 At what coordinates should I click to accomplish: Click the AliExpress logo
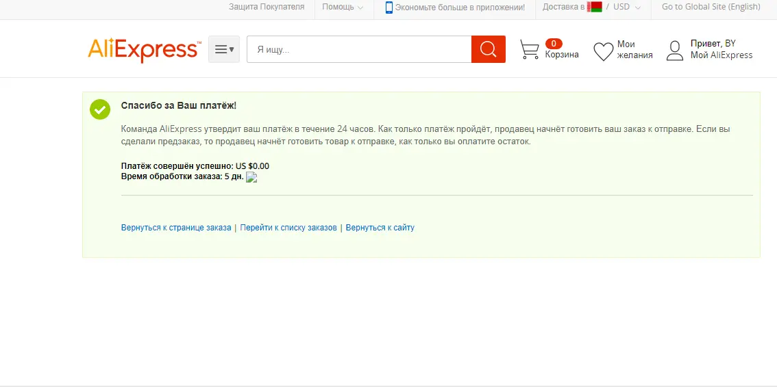point(144,50)
